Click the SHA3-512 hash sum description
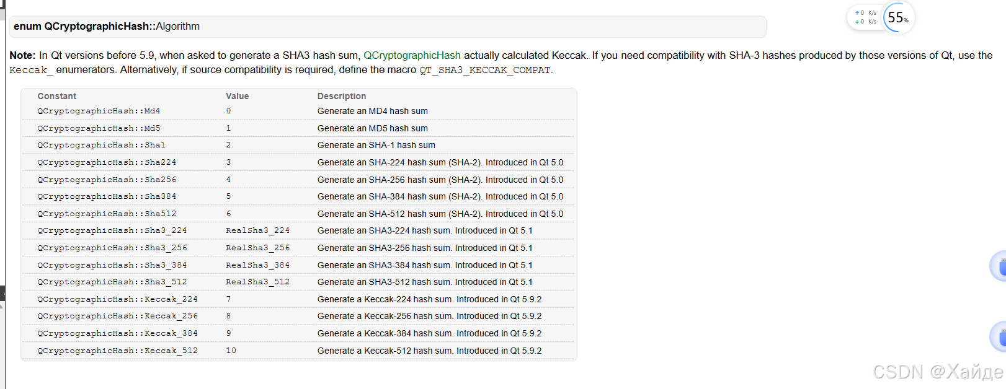This screenshot has width=1006, height=389. pyautogui.click(x=425, y=282)
